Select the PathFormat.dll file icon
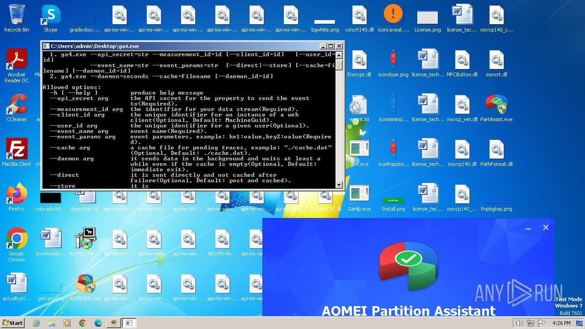 pos(496,153)
